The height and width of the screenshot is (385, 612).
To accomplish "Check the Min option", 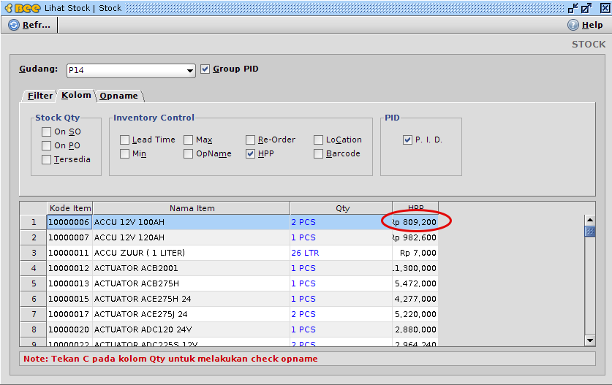I will [x=125, y=153].
